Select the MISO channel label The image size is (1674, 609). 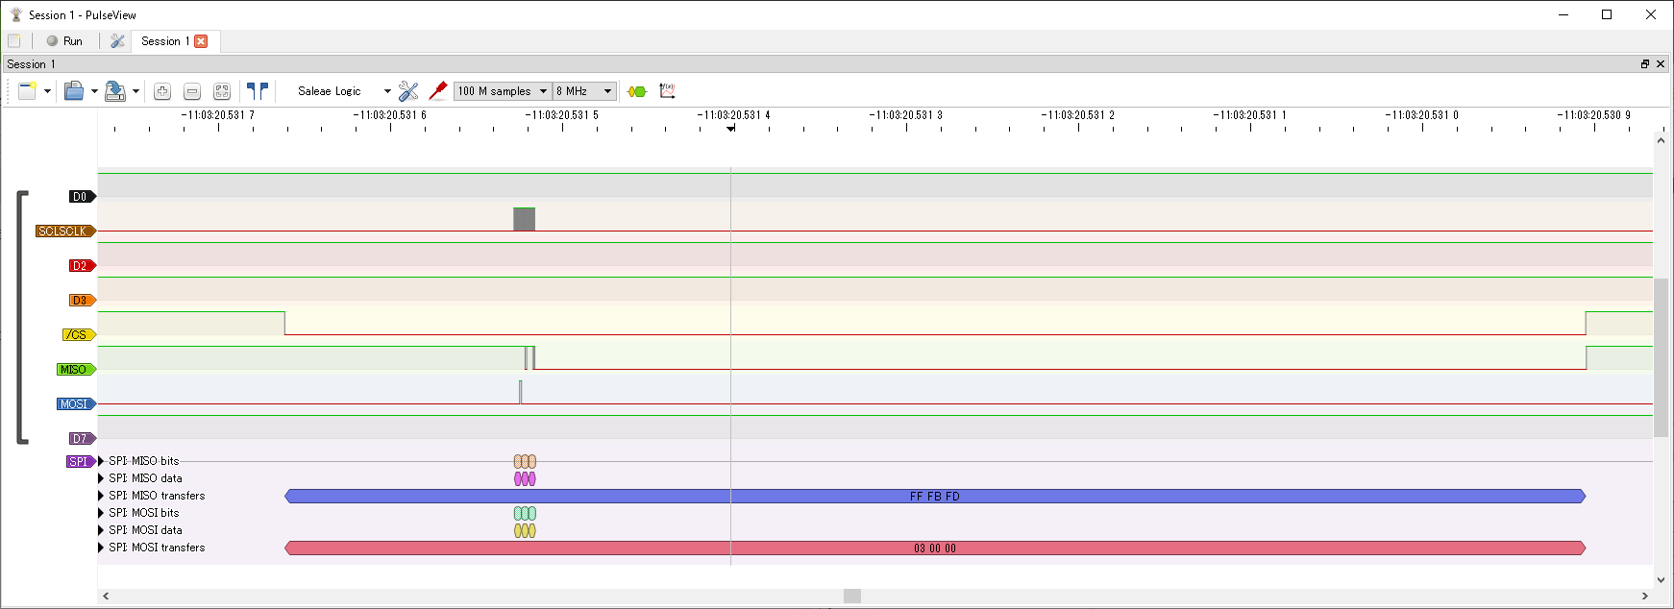pos(77,370)
